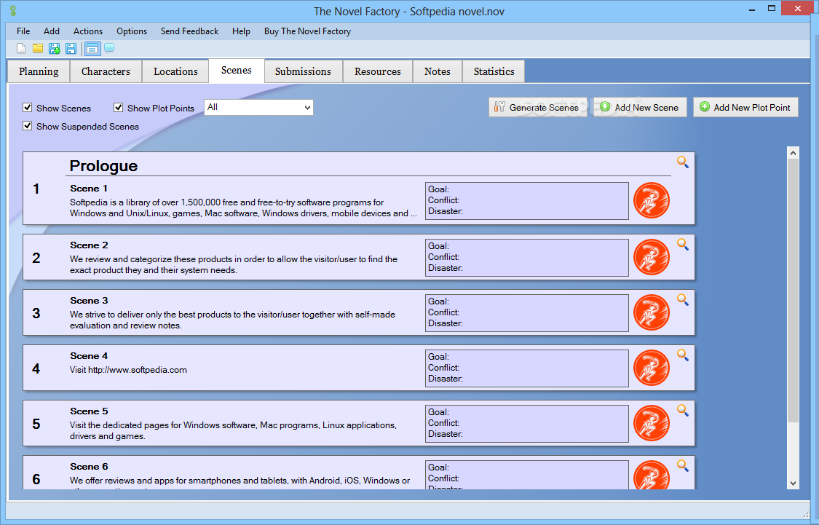Click the vertical scrollbar thumb of scene list
819x525 pixels.
tap(793, 291)
